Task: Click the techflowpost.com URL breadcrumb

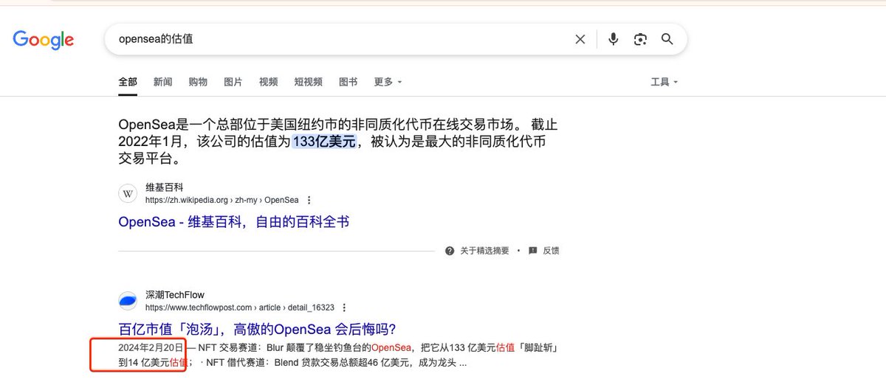Action: [239, 308]
